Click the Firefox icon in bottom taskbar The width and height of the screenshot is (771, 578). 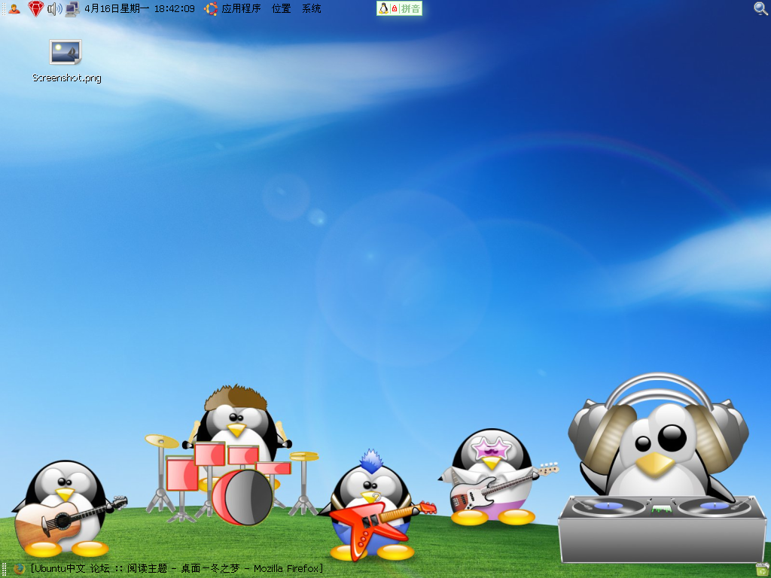[x=19, y=569]
